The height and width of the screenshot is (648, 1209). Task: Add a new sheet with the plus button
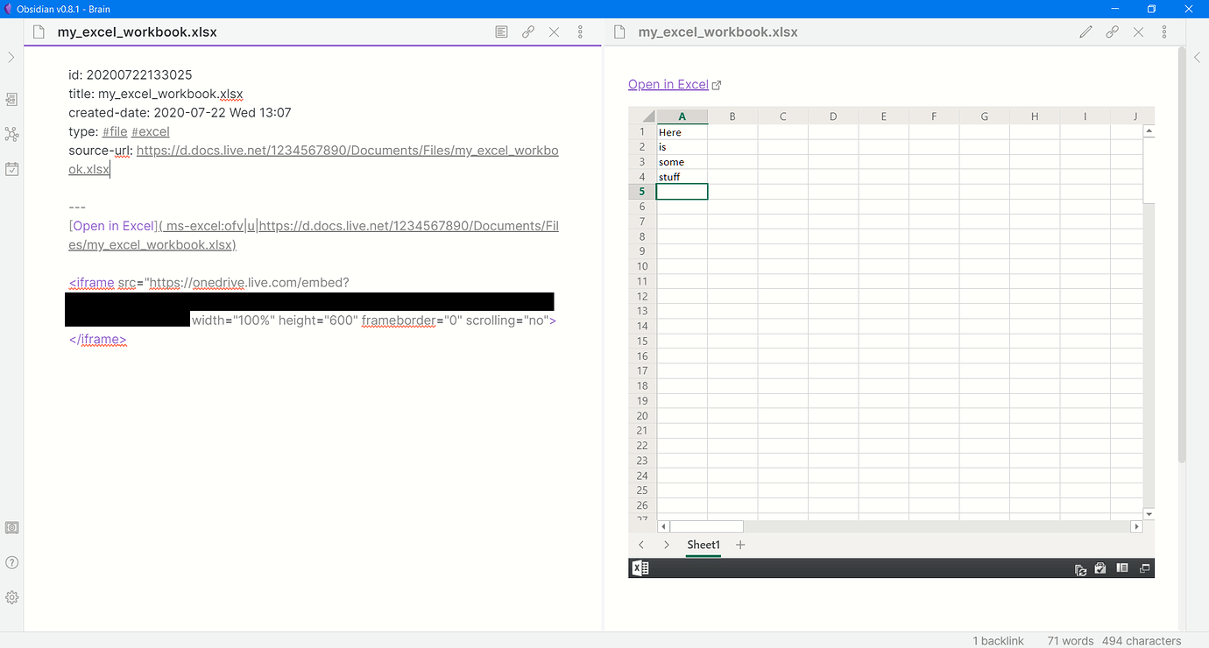point(739,545)
